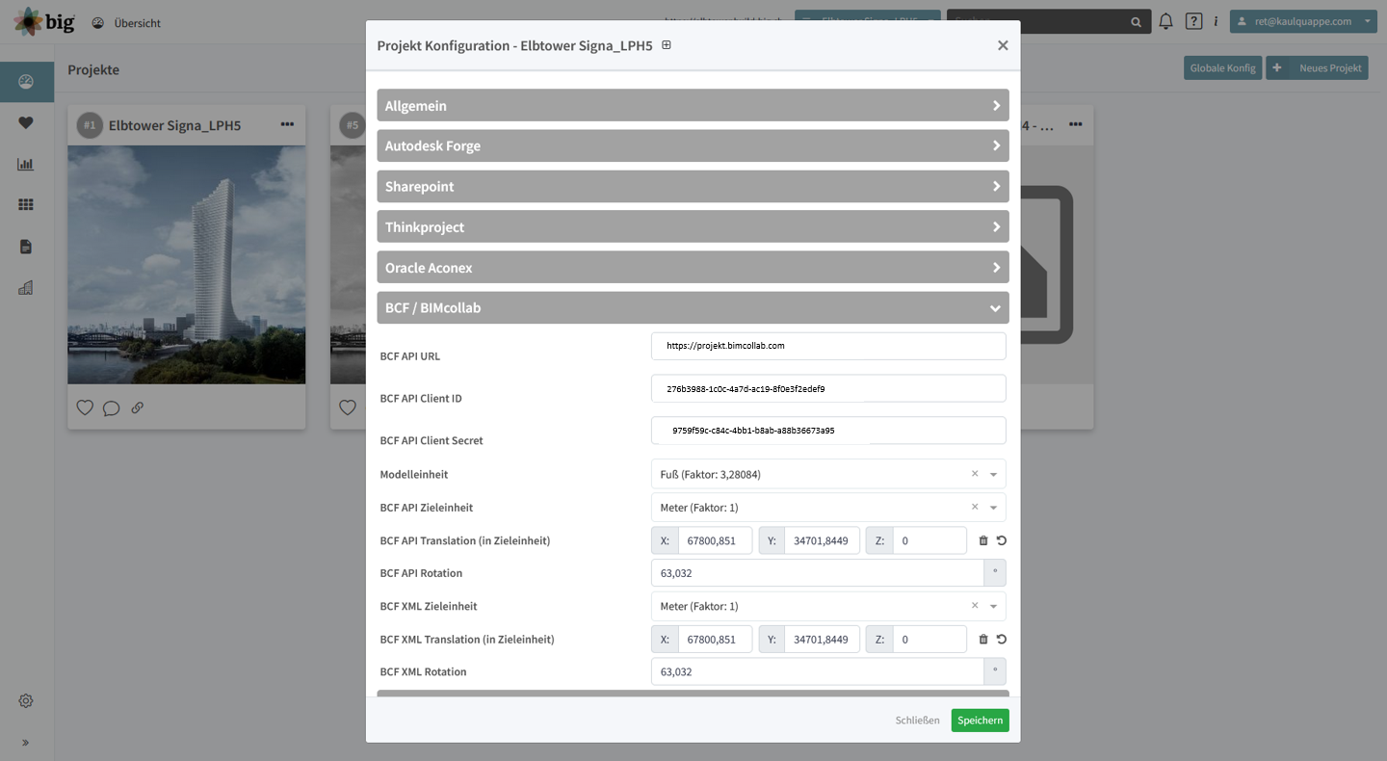Click plus box icon beside dialog title
The height and width of the screenshot is (761, 1387).
[x=666, y=45]
